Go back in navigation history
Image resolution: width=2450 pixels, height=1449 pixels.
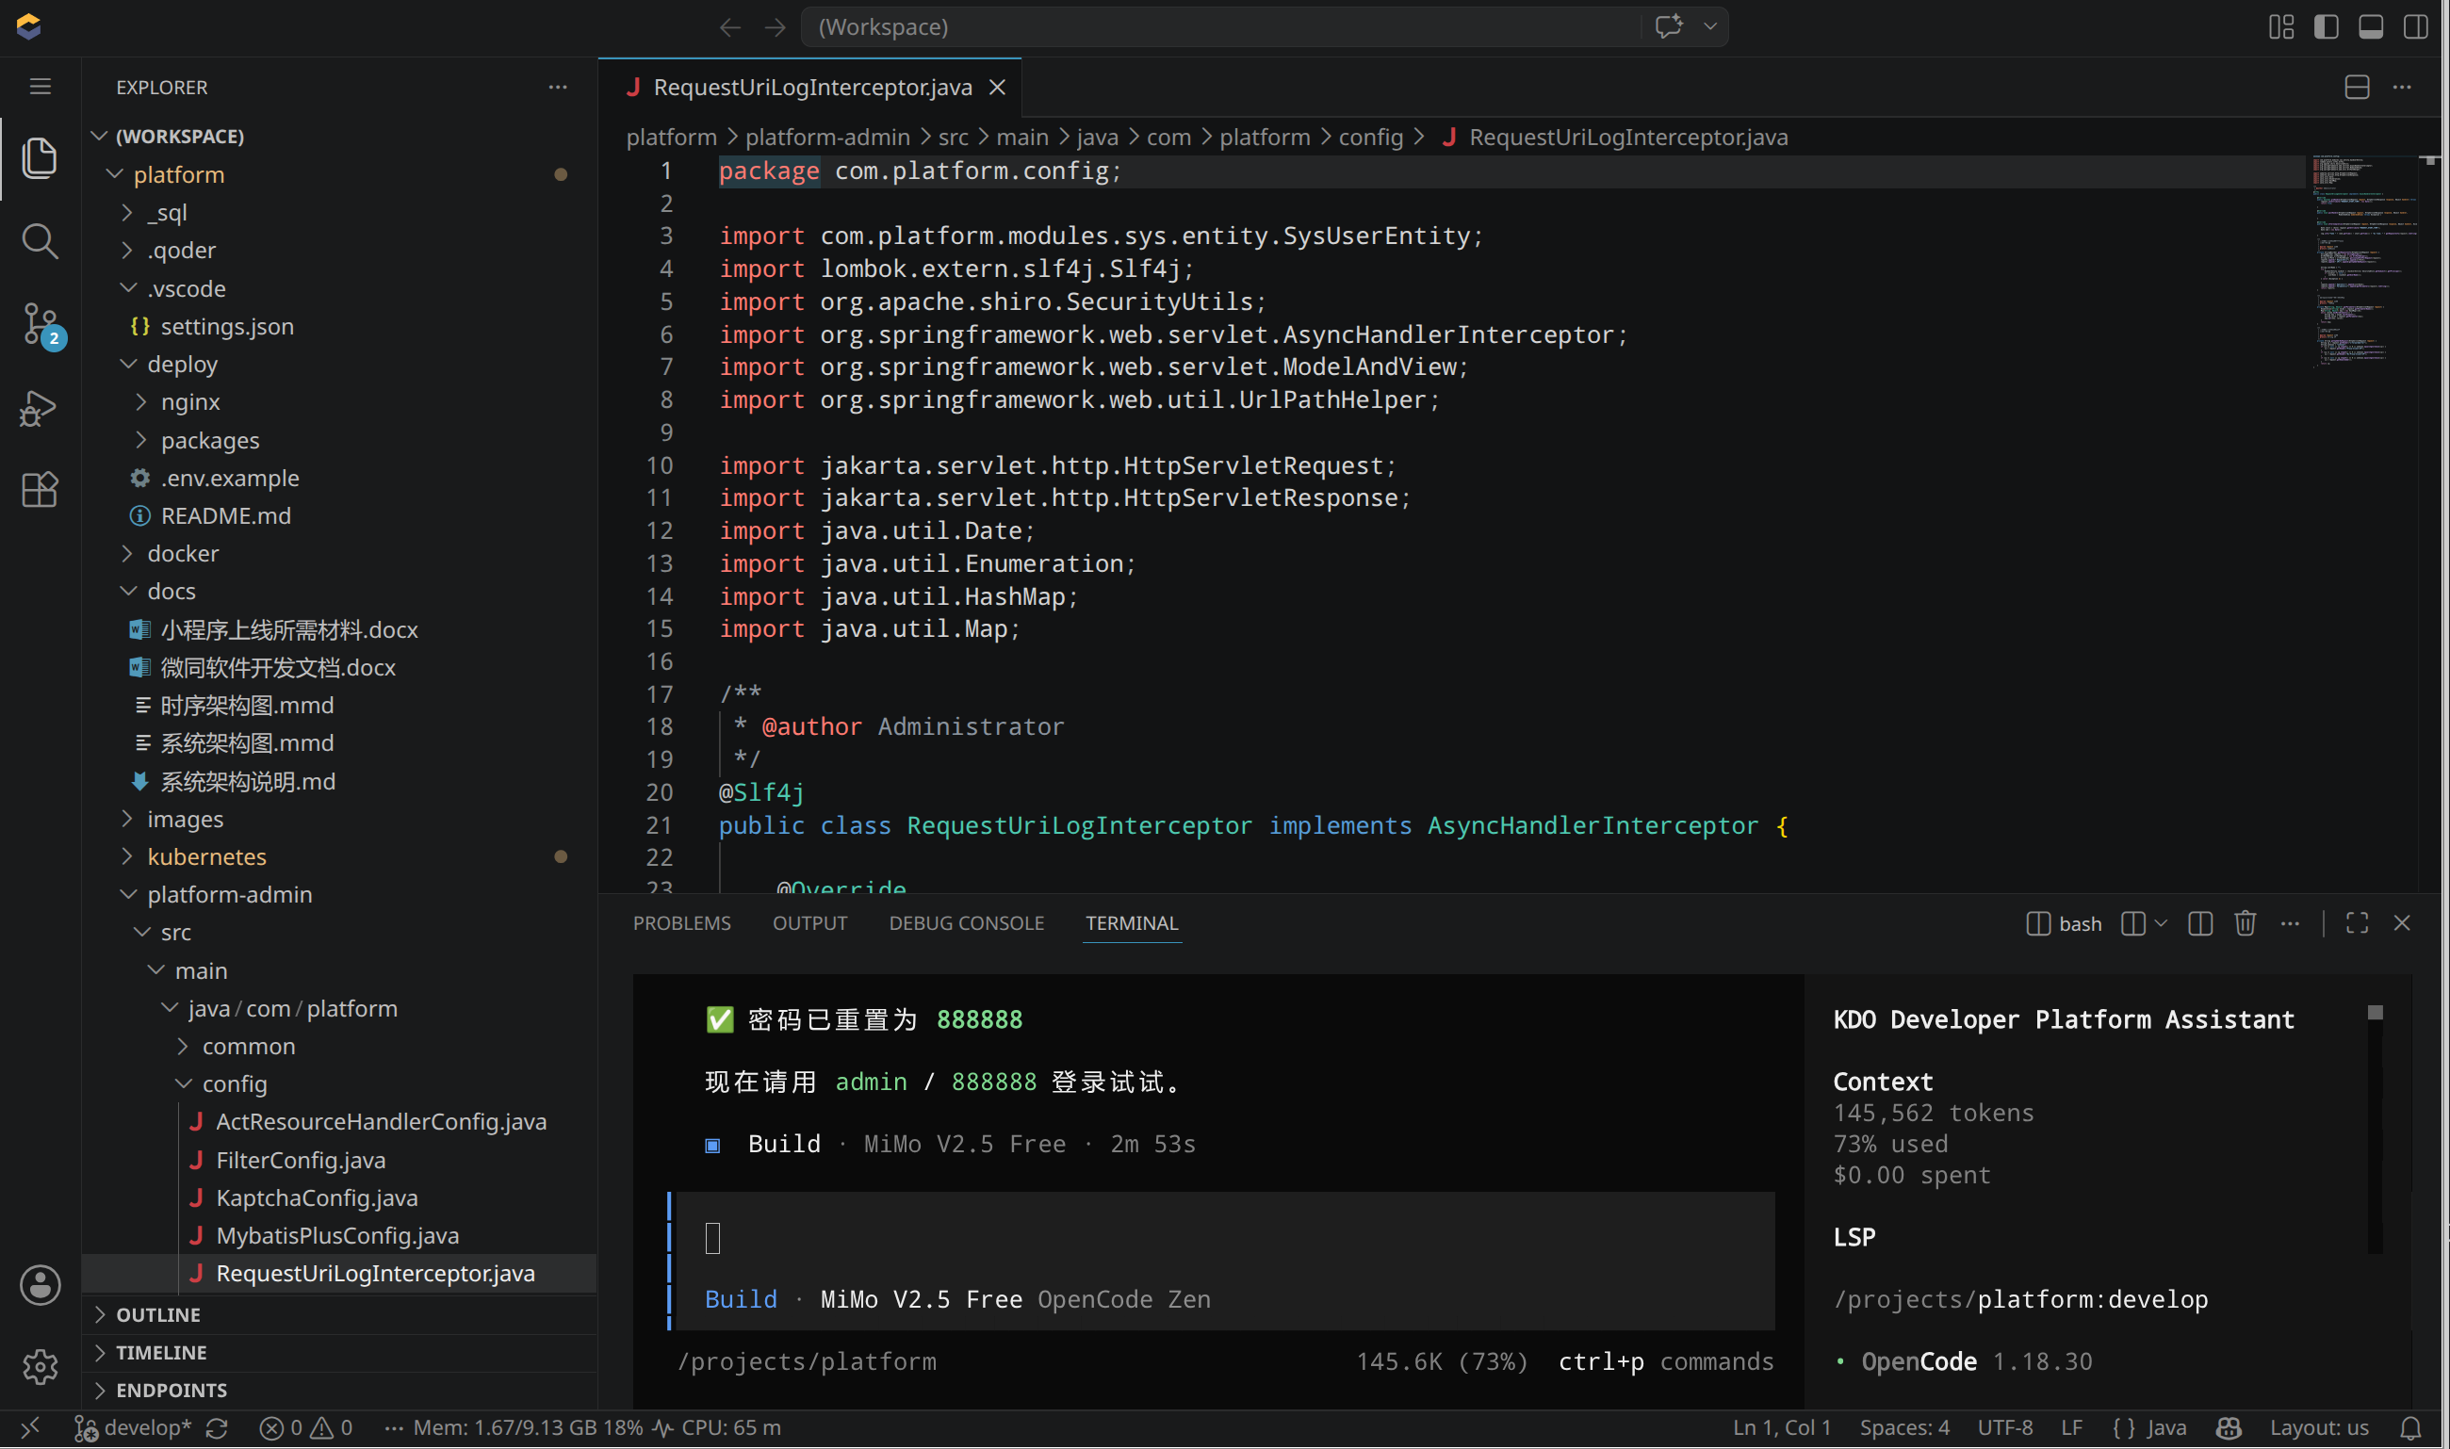pos(729,27)
